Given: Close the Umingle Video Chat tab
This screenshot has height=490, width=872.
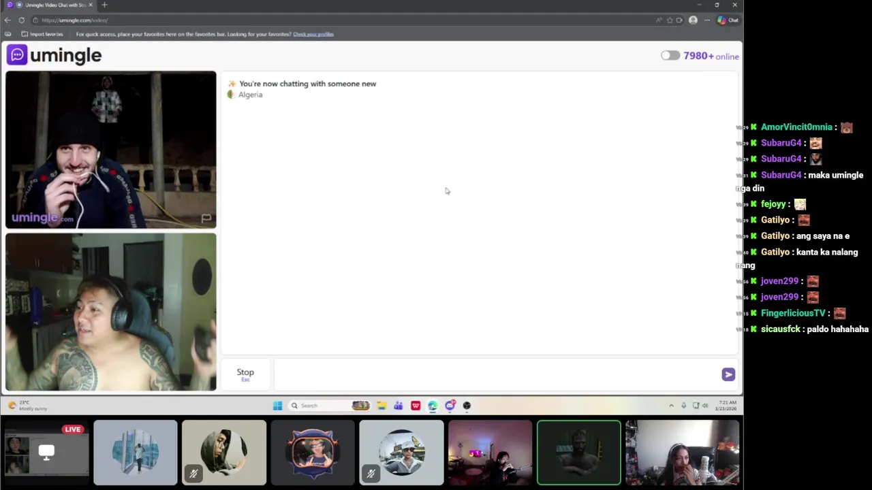Looking at the screenshot, I should [91, 5].
